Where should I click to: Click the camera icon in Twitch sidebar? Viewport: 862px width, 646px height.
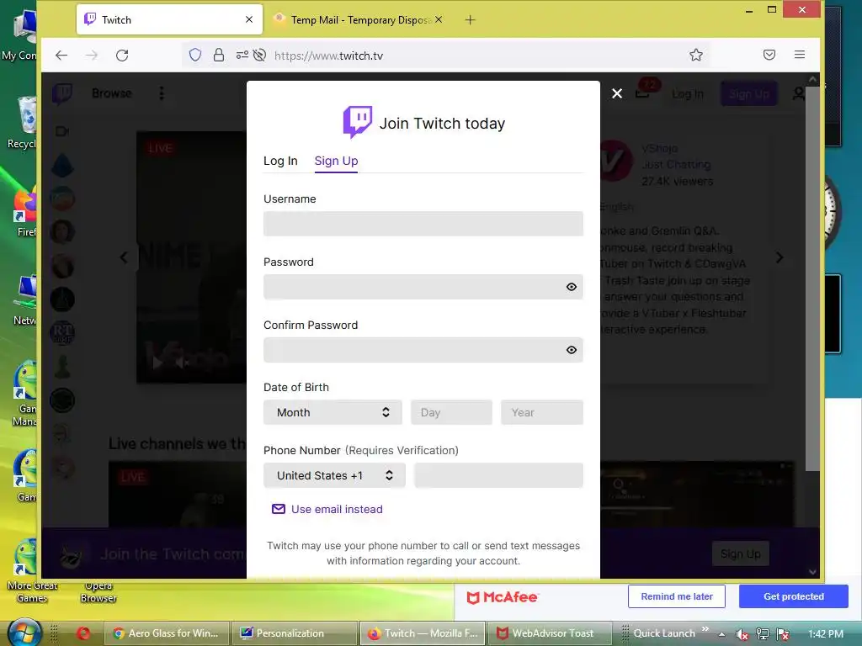point(62,131)
